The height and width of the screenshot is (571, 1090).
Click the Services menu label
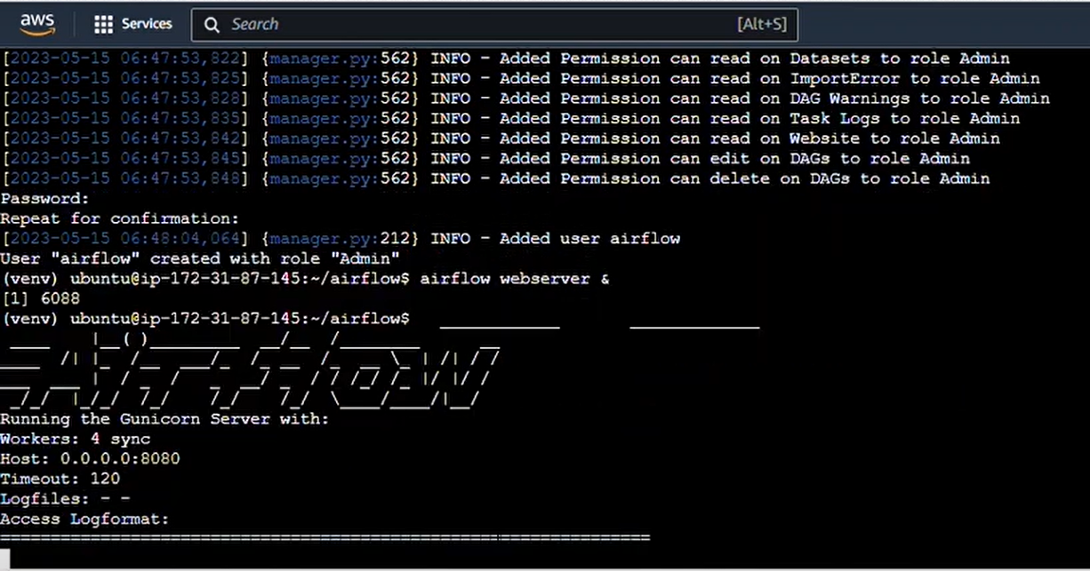pyautogui.click(x=147, y=24)
